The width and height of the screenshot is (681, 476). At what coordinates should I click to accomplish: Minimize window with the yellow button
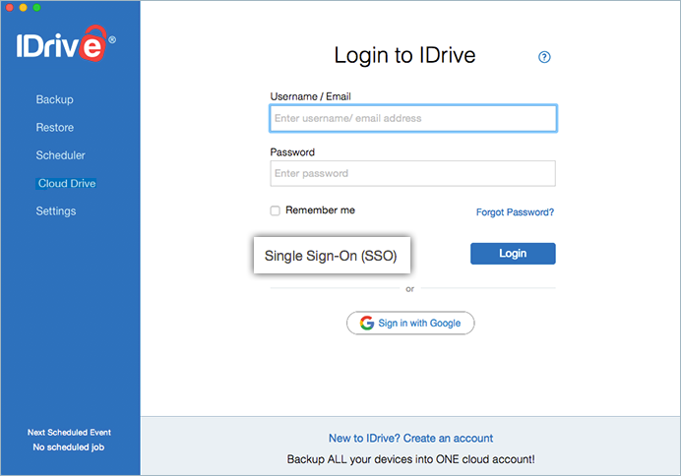tap(23, 8)
